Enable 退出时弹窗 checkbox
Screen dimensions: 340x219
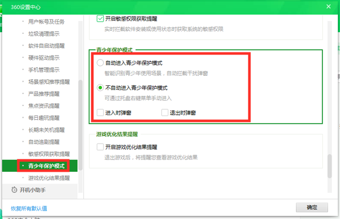tap(165, 113)
